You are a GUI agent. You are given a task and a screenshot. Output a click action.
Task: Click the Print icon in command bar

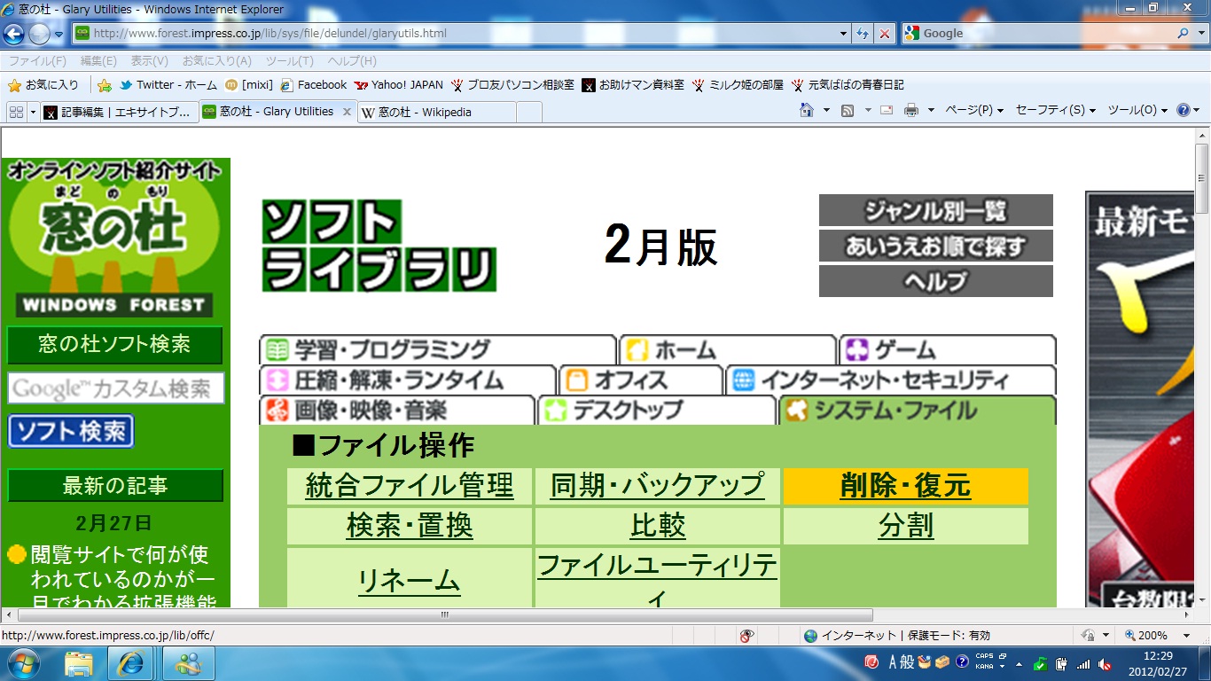910,111
